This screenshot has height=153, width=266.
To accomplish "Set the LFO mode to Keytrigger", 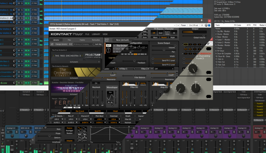I will point(69,131).
